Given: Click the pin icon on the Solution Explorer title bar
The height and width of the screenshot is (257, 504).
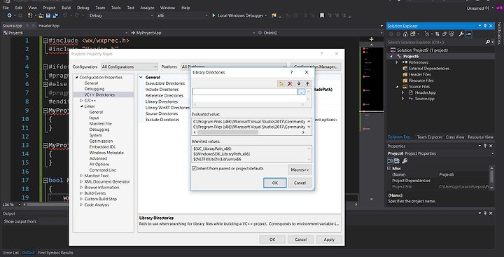Looking at the screenshot, I should pyautogui.click(x=485, y=26).
